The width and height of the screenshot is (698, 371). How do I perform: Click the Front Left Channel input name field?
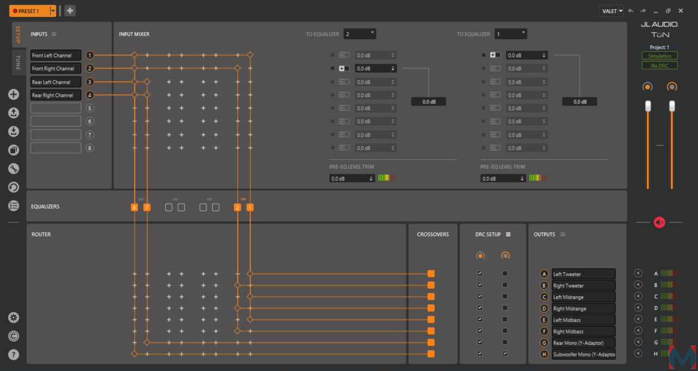point(56,55)
